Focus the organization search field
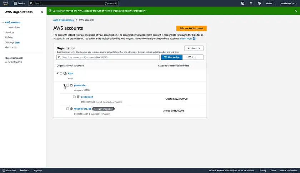 tap(108, 57)
